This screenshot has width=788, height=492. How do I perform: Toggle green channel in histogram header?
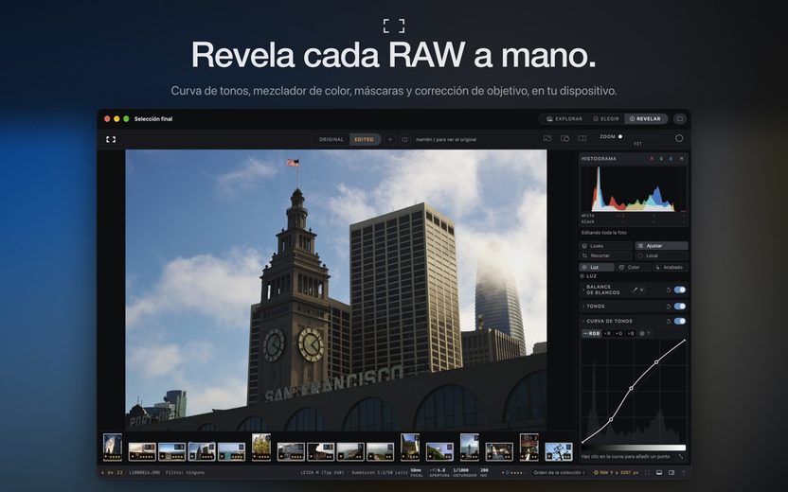(661, 159)
